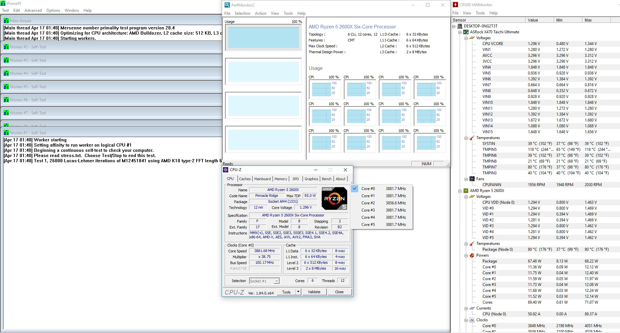Open the Test menu in Prime95
Viewport: 620px width, 333px height.
point(6,10)
